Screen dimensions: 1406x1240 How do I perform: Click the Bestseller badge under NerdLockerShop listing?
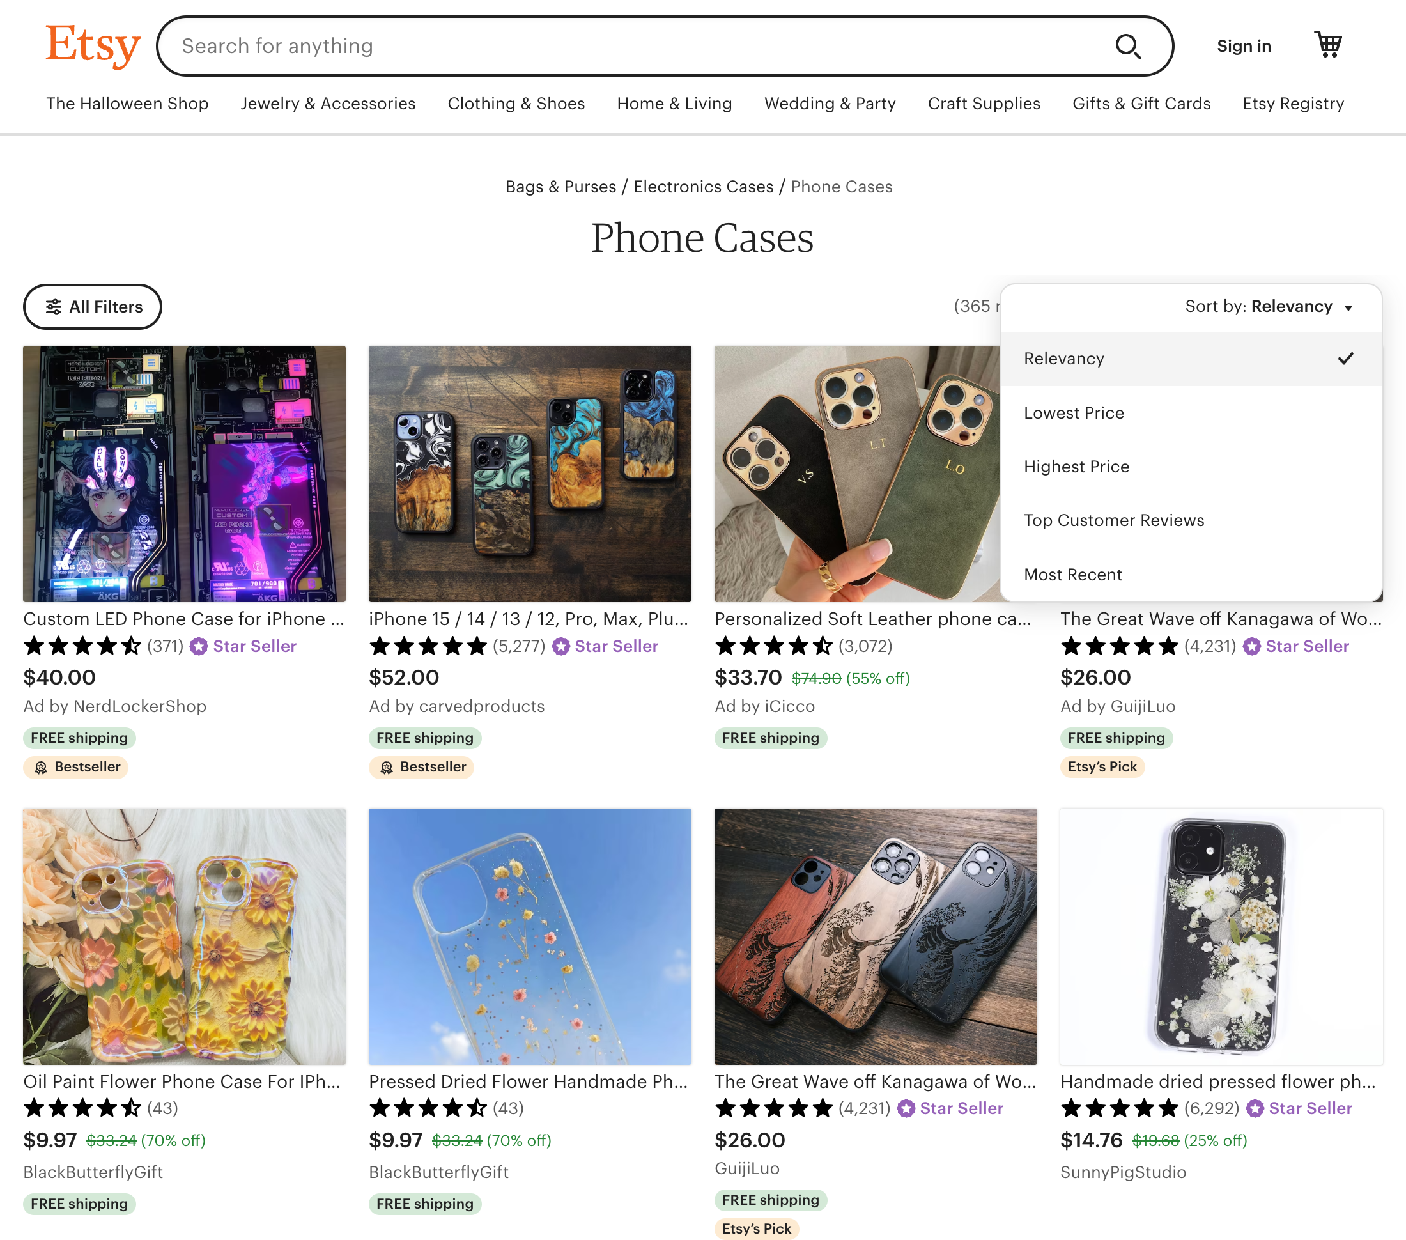pos(76,766)
